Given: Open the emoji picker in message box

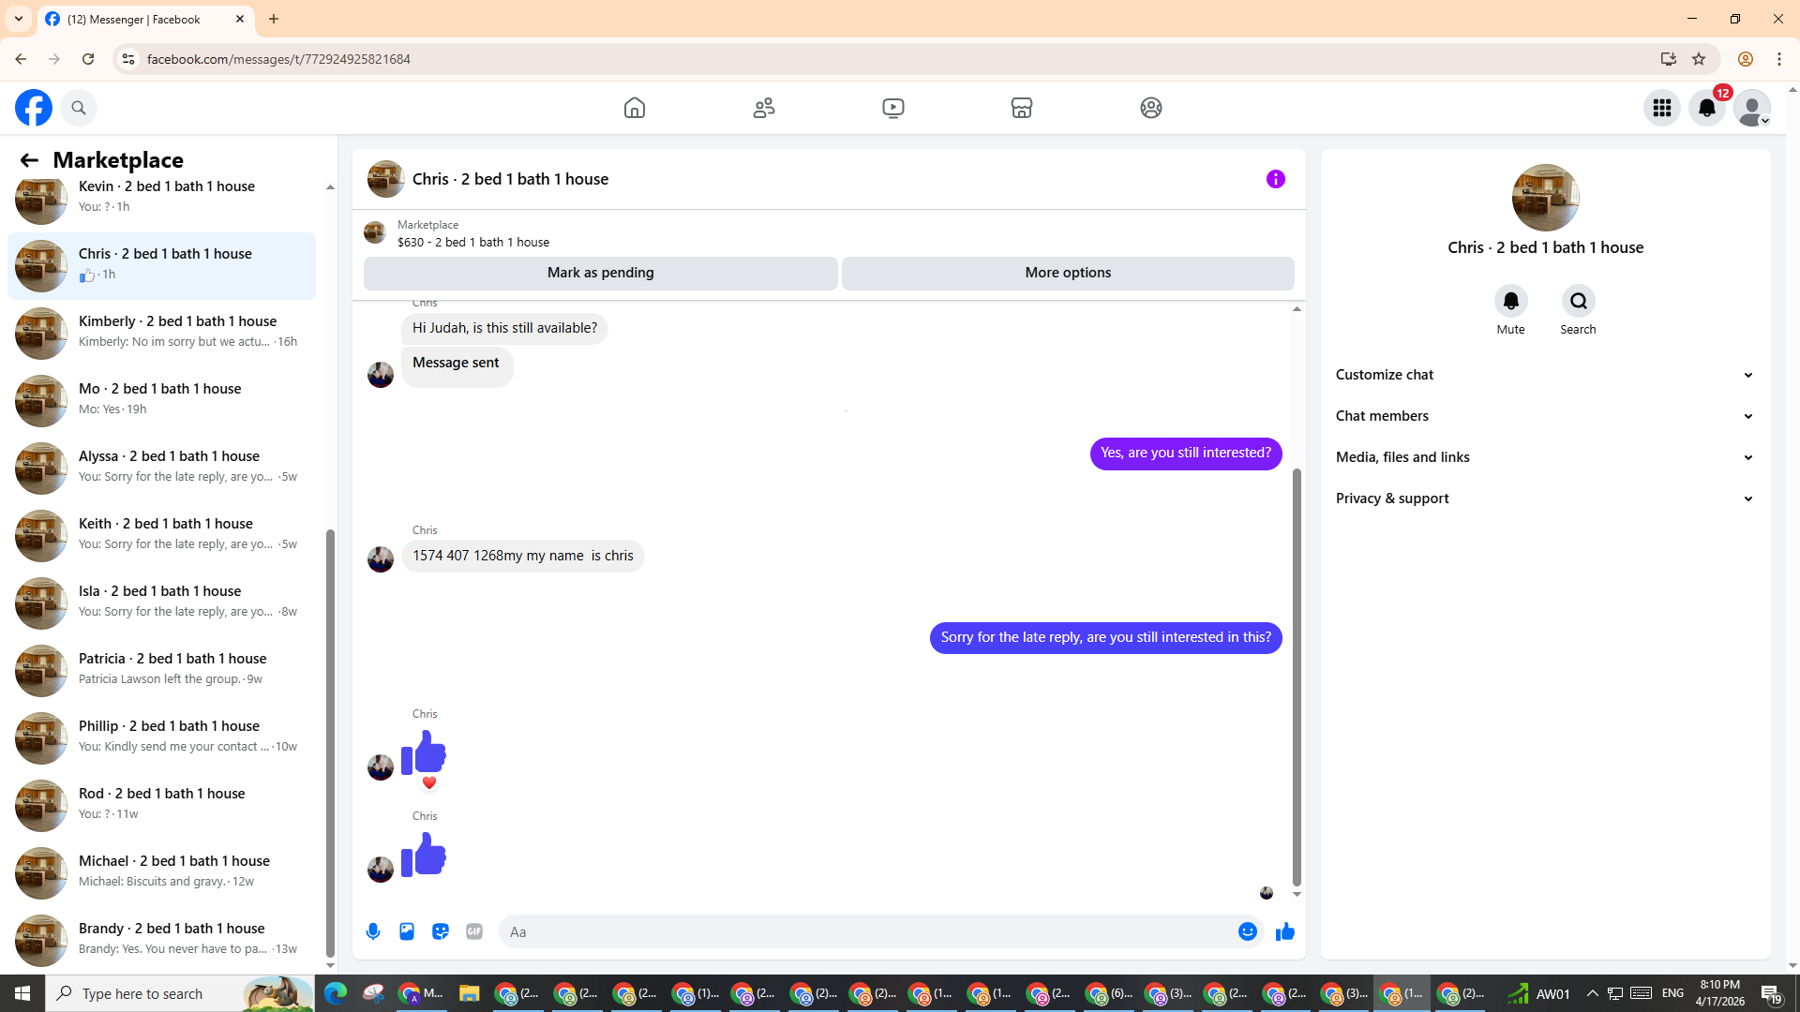Looking at the screenshot, I should (1247, 931).
